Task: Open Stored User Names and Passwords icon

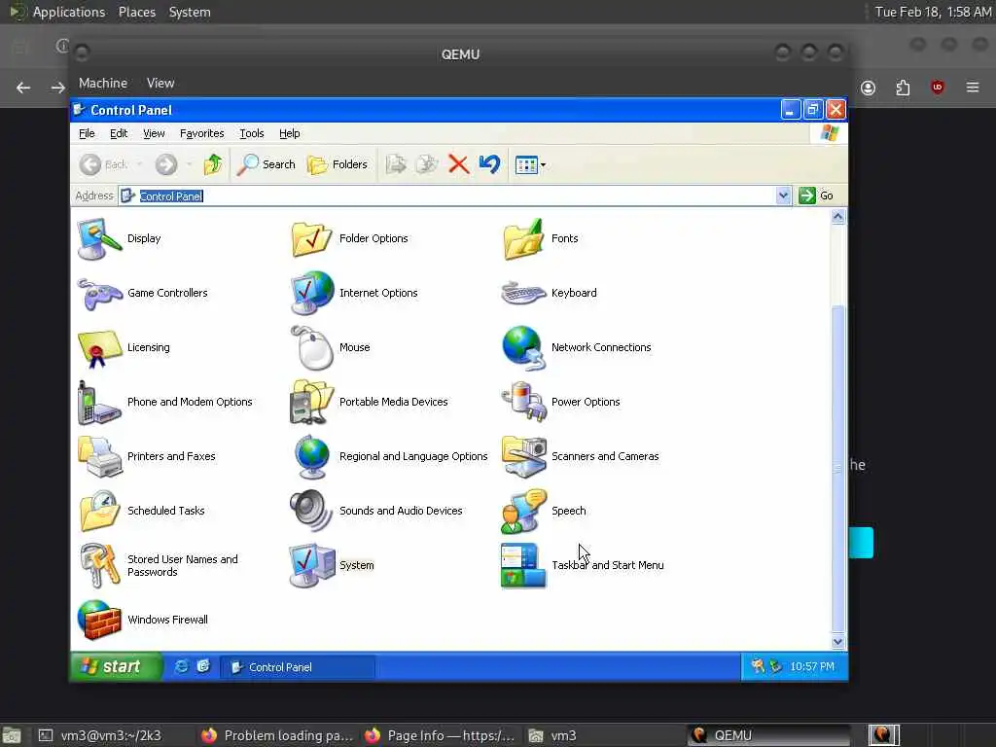Action: click(99, 566)
